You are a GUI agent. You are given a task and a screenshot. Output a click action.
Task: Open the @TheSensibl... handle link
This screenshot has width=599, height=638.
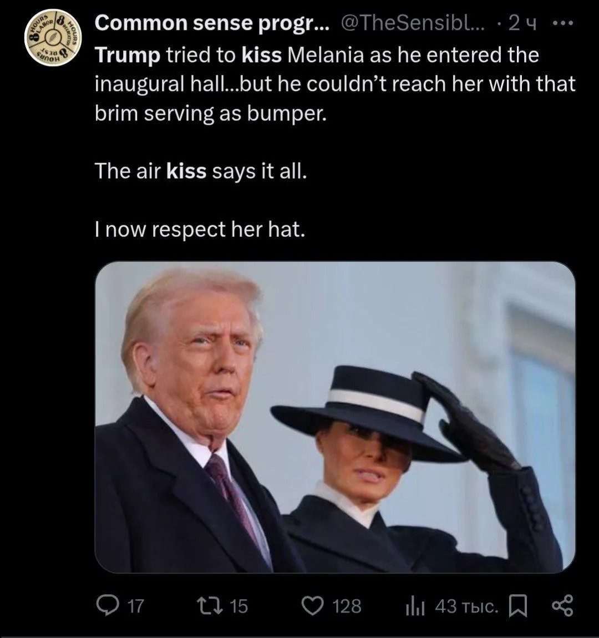(413, 24)
